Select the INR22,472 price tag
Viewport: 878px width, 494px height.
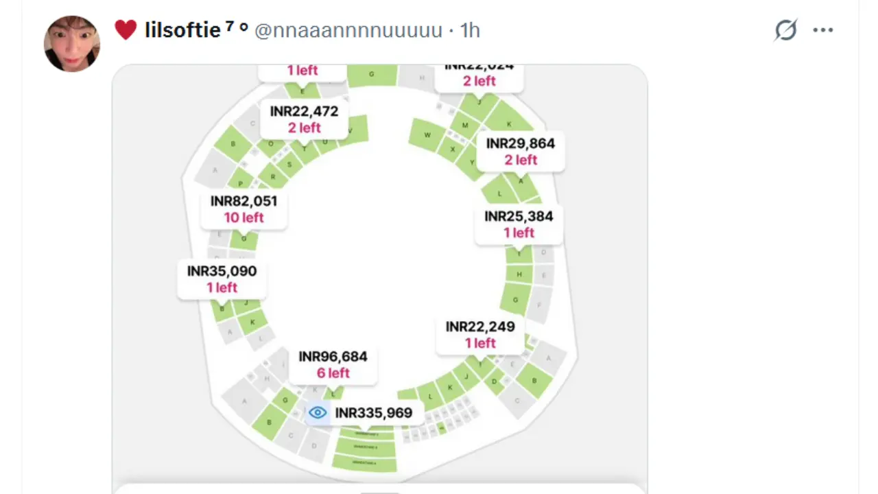click(304, 119)
